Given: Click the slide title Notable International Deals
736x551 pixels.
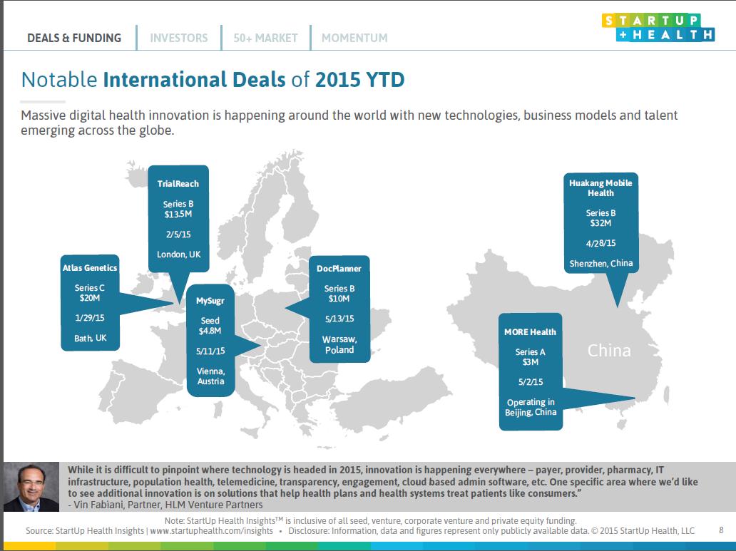Looking at the screenshot, I should pos(213,79).
